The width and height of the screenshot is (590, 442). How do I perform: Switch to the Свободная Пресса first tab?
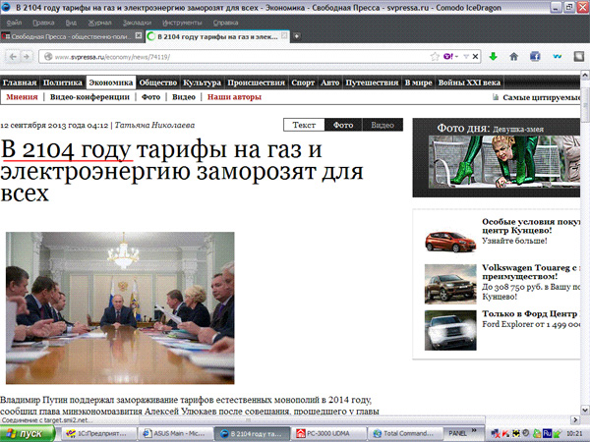69,36
